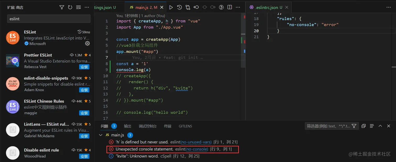Click the const a = '1' code line

pyautogui.click(x=132, y=64)
